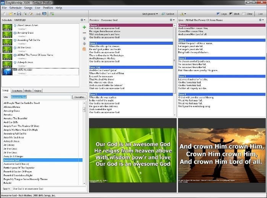Select Verse 1 header in Preview panel
This screenshot has width=267, height=198.
[131, 43]
